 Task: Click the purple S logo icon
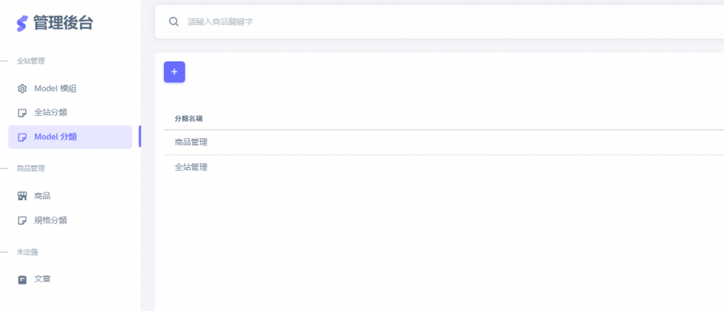coord(22,23)
